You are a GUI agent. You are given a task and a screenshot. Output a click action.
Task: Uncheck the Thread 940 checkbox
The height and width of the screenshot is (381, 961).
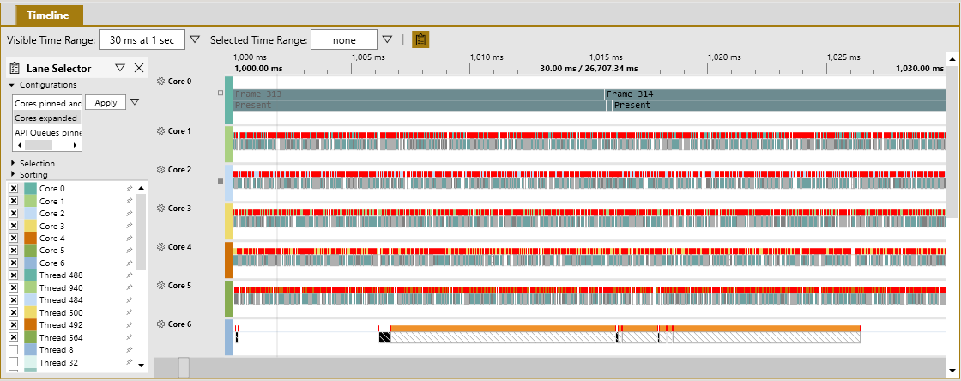[14, 287]
